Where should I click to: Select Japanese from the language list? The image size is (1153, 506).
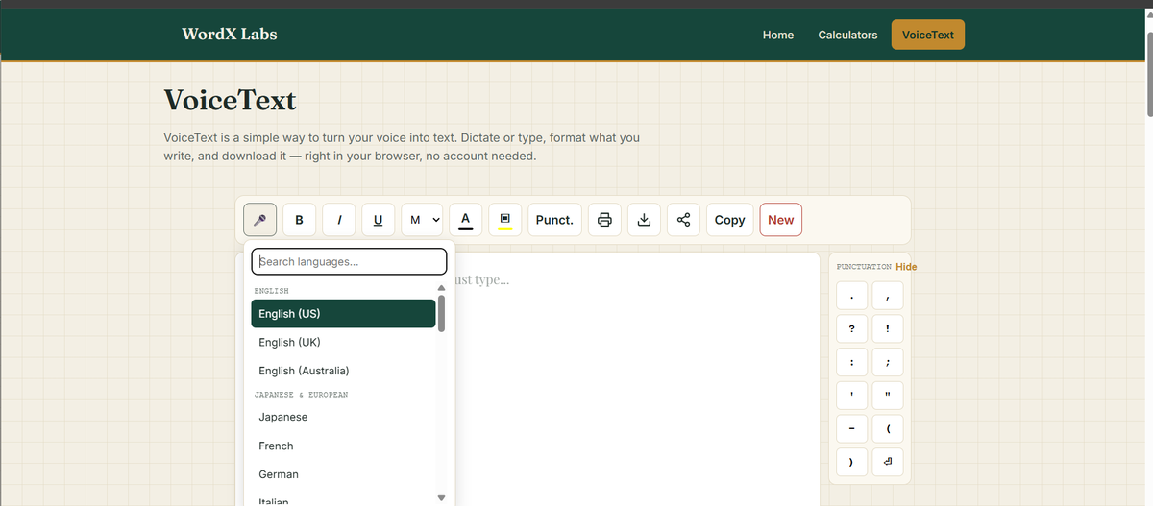[343, 417]
